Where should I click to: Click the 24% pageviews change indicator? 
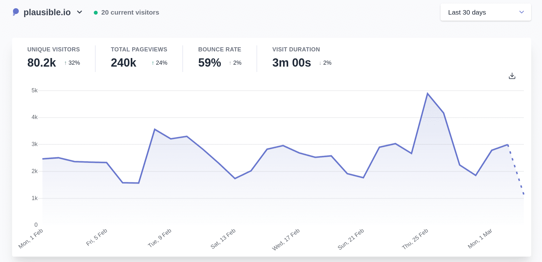point(159,63)
